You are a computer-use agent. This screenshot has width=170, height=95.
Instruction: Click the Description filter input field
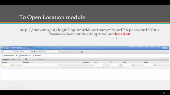pos(40,65)
